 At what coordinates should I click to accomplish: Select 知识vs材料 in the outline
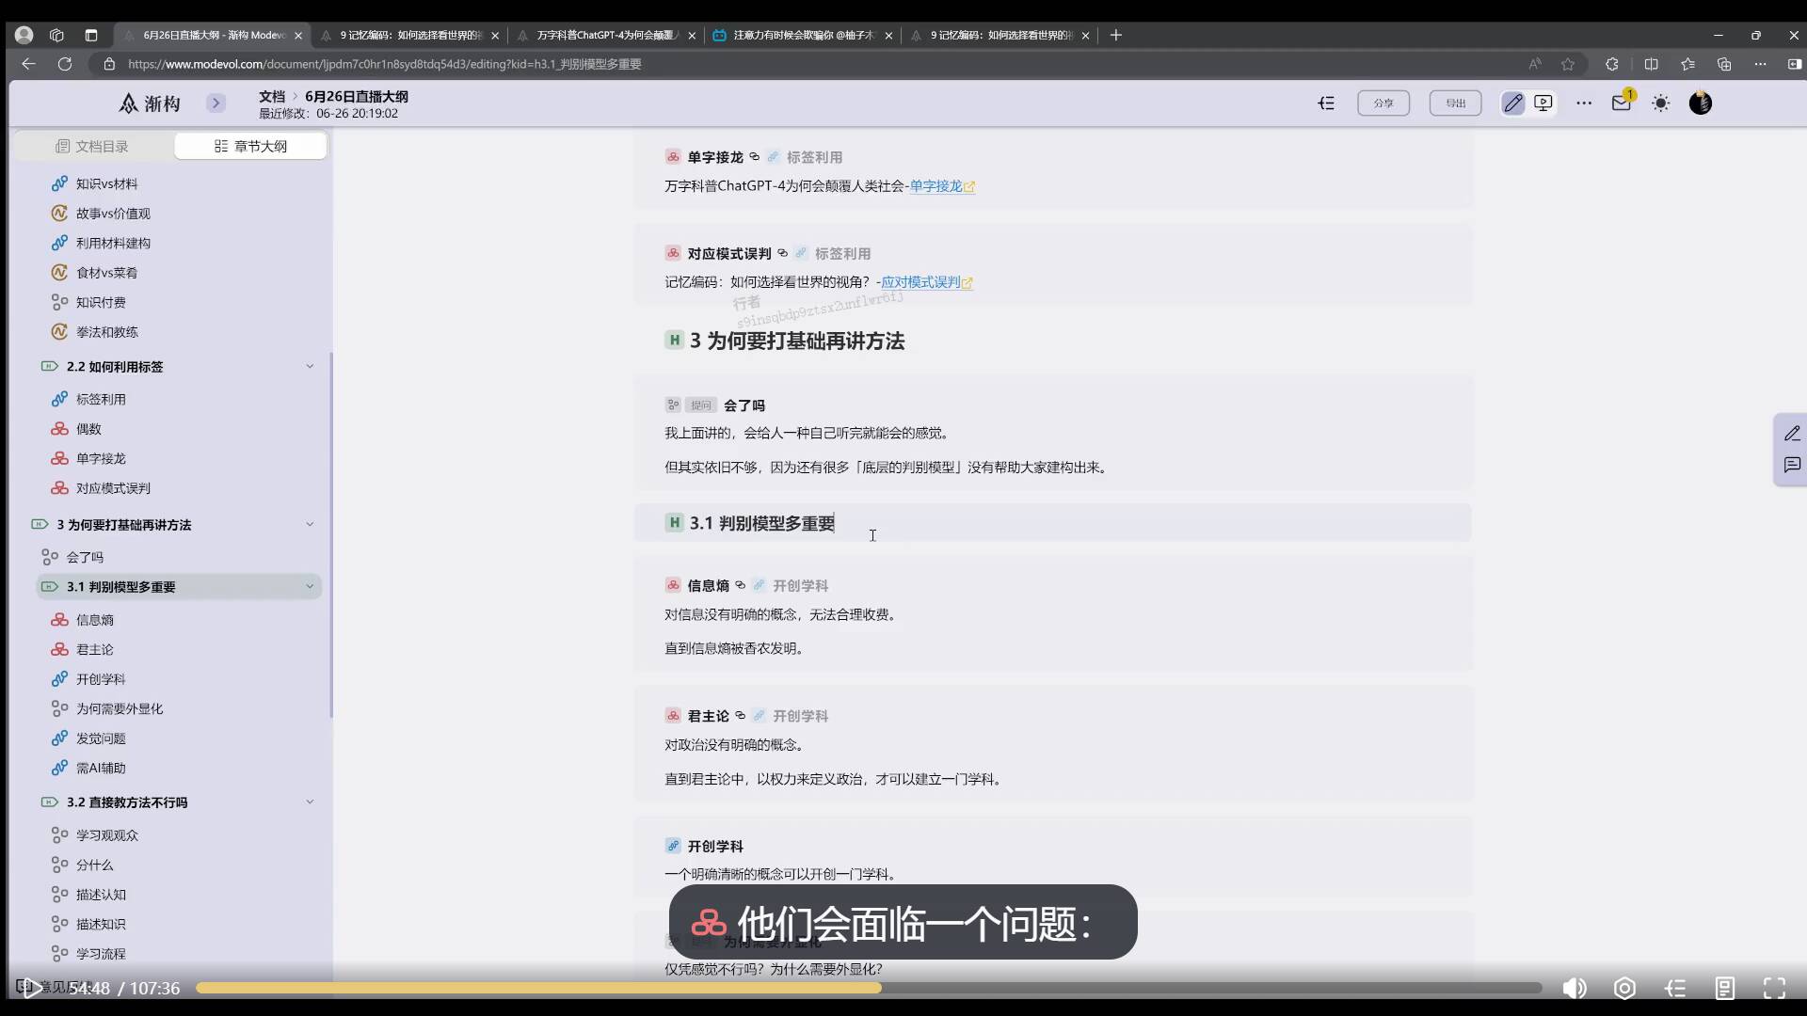coord(106,183)
